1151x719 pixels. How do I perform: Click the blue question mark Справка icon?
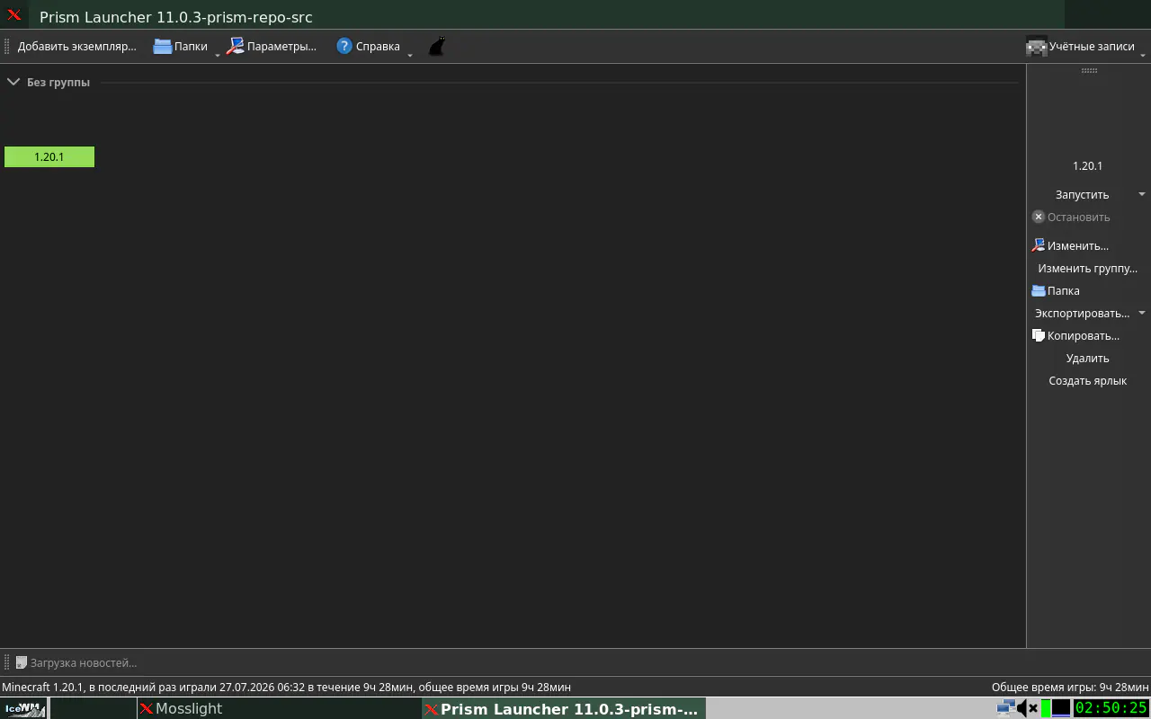click(344, 46)
